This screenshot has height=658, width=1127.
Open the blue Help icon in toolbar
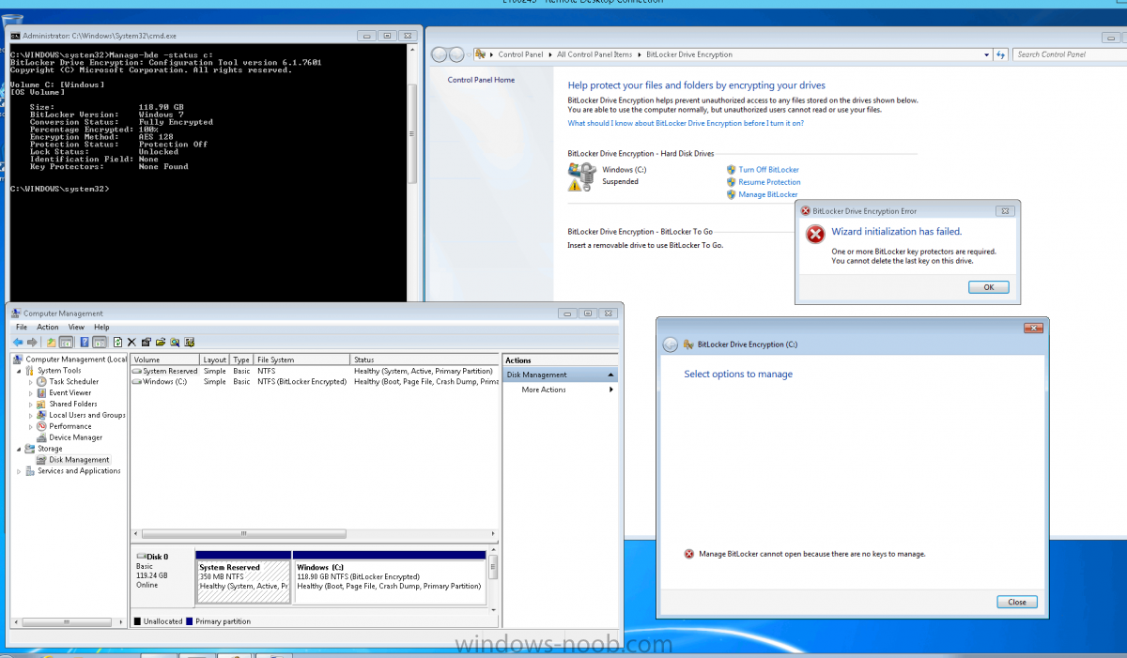85,342
